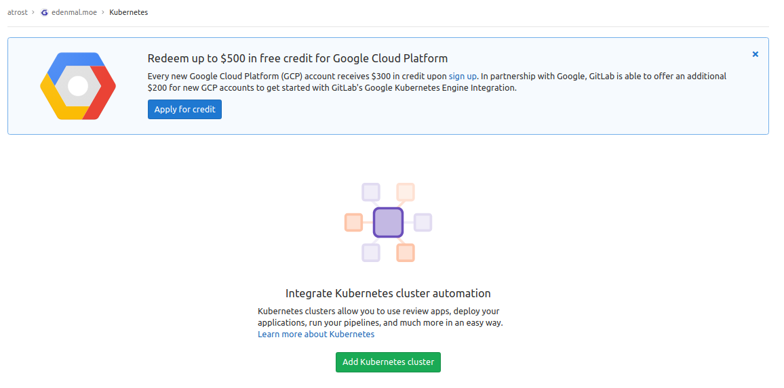This screenshot has width=784, height=388.
Task: Click the Google Cloud Platform hexagon logo
Action: 78,86
